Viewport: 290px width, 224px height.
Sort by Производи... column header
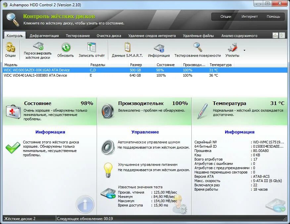[x=194, y=65]
